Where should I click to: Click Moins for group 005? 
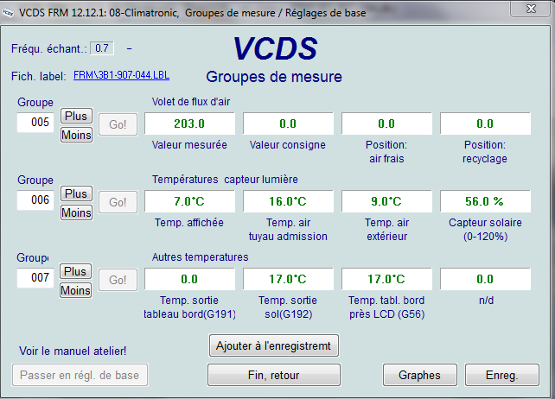point(76,135)
